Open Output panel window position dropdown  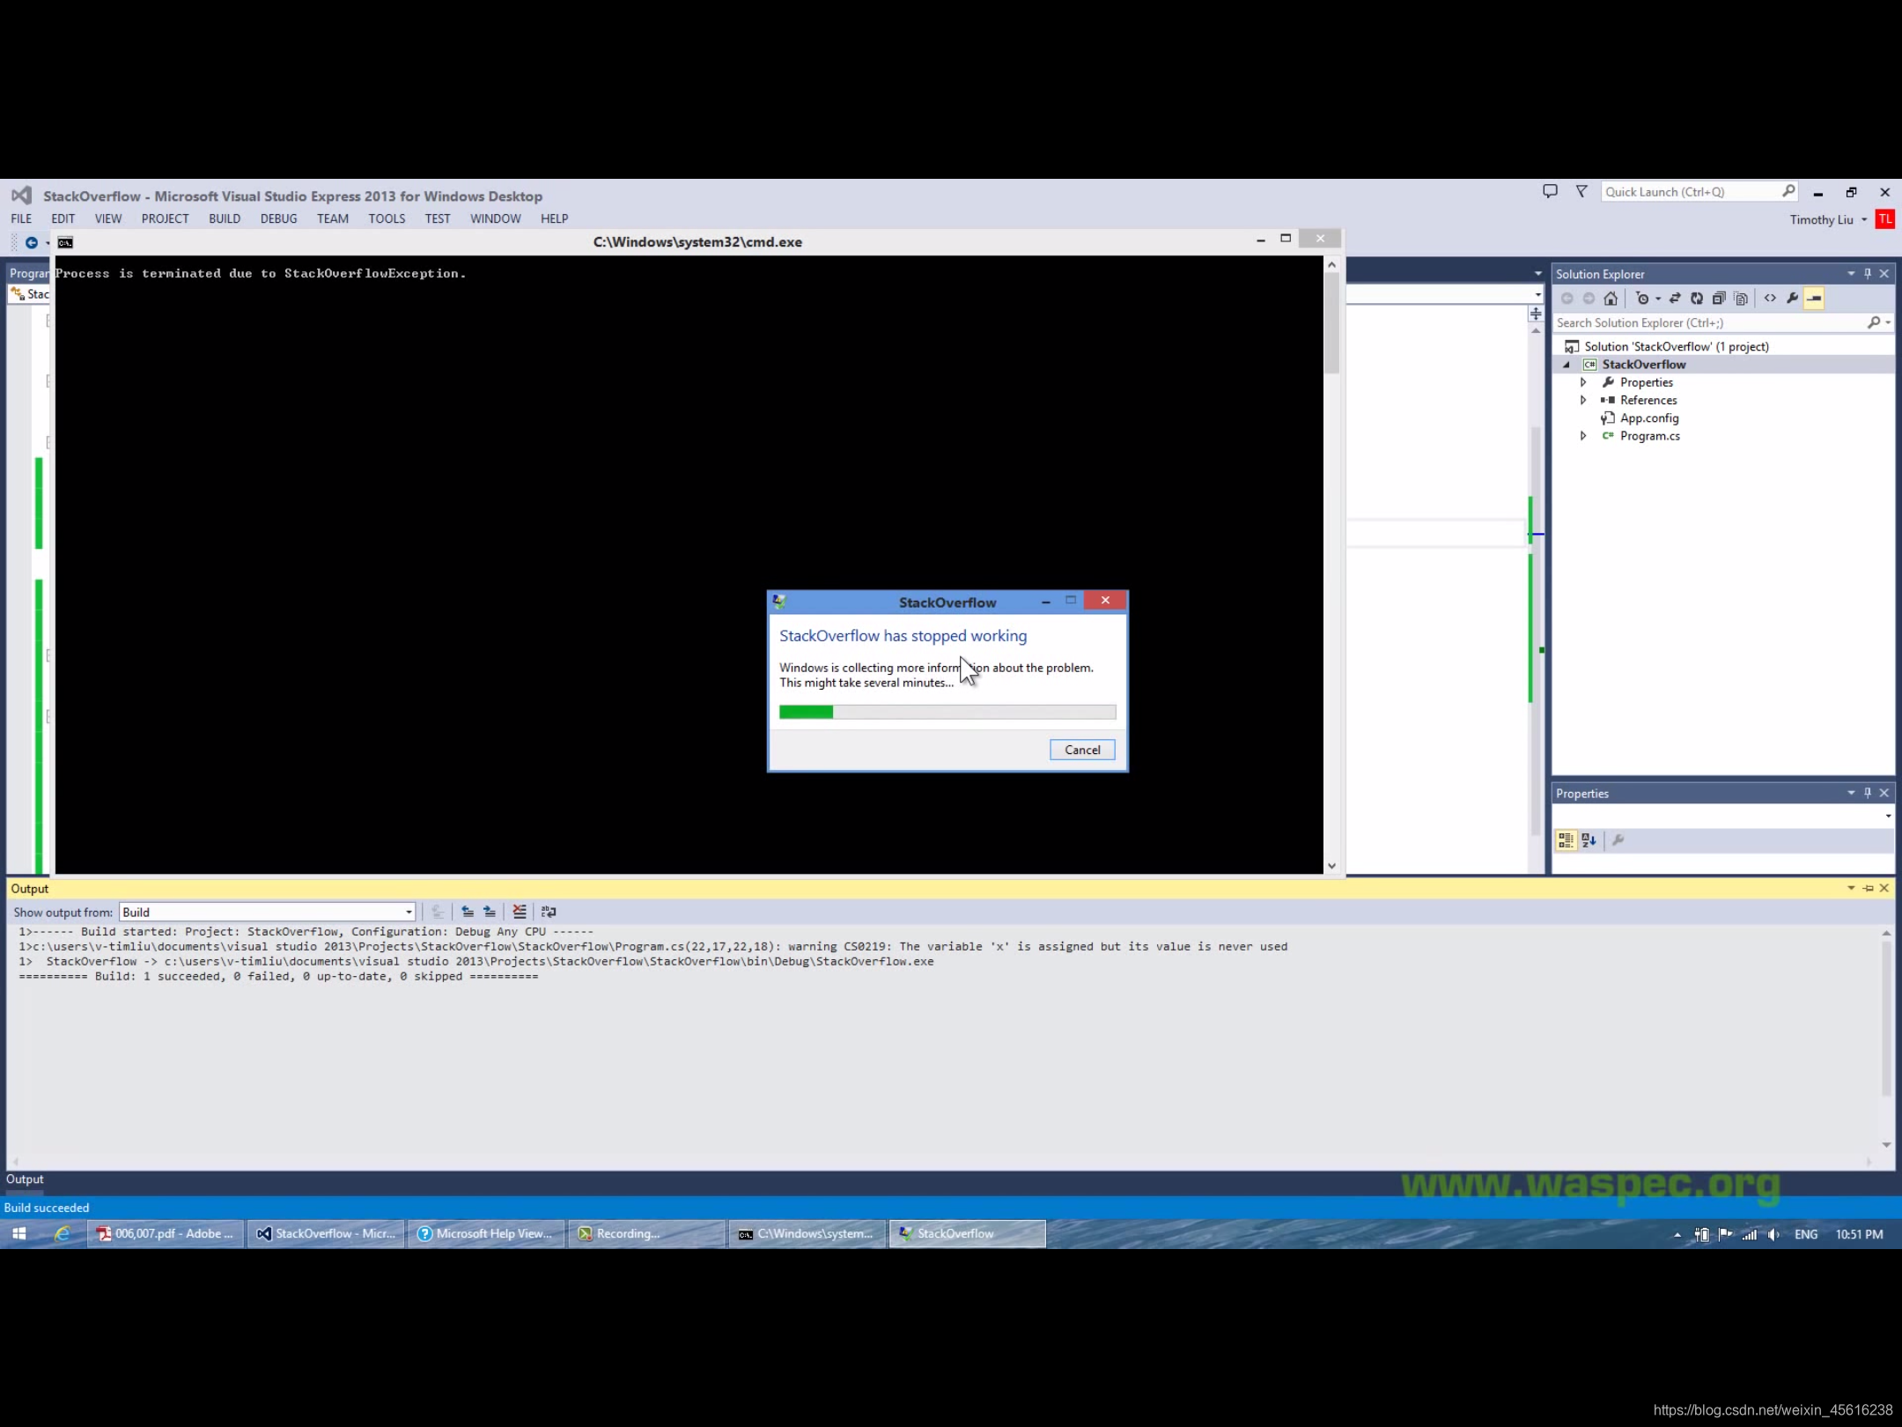point(1850,888)
